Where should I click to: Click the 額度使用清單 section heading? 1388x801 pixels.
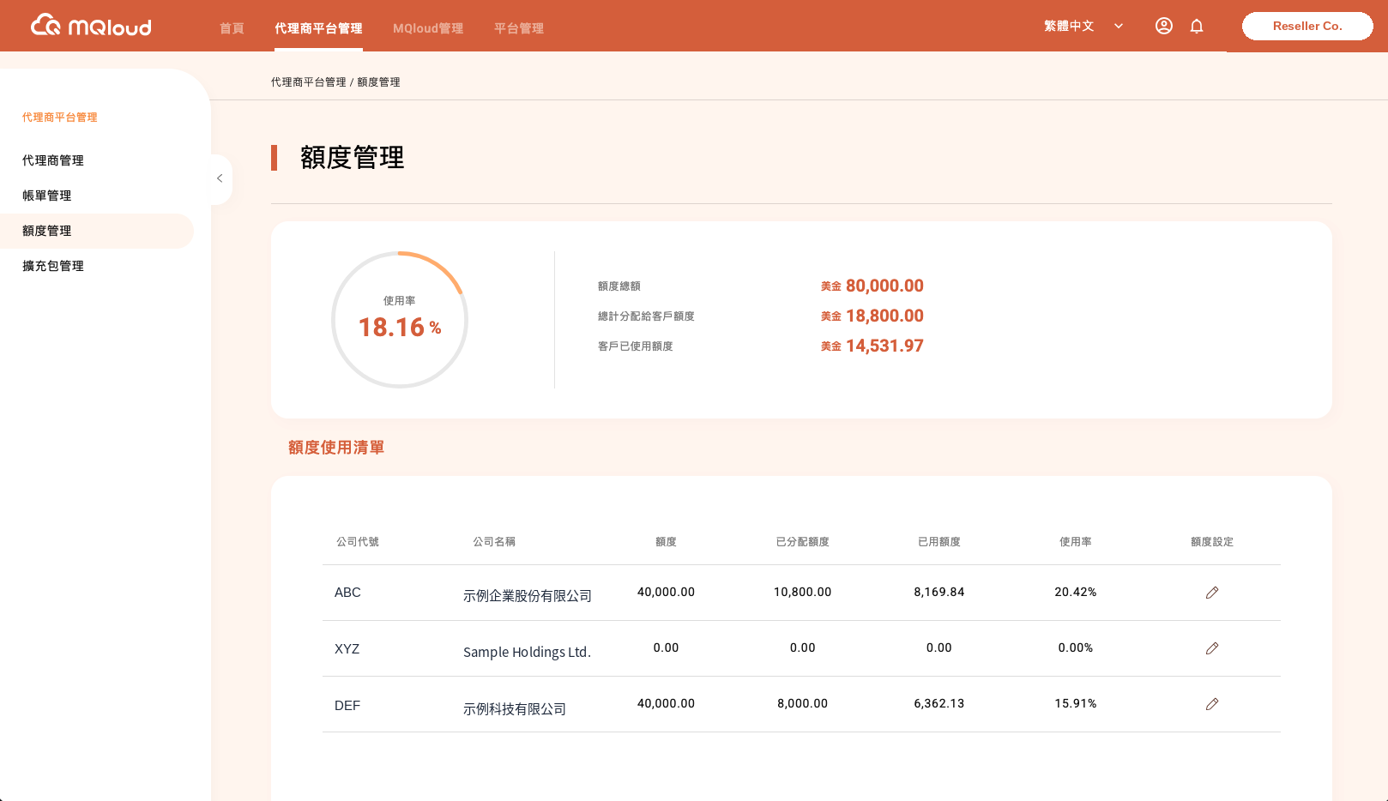click(336, 448)
